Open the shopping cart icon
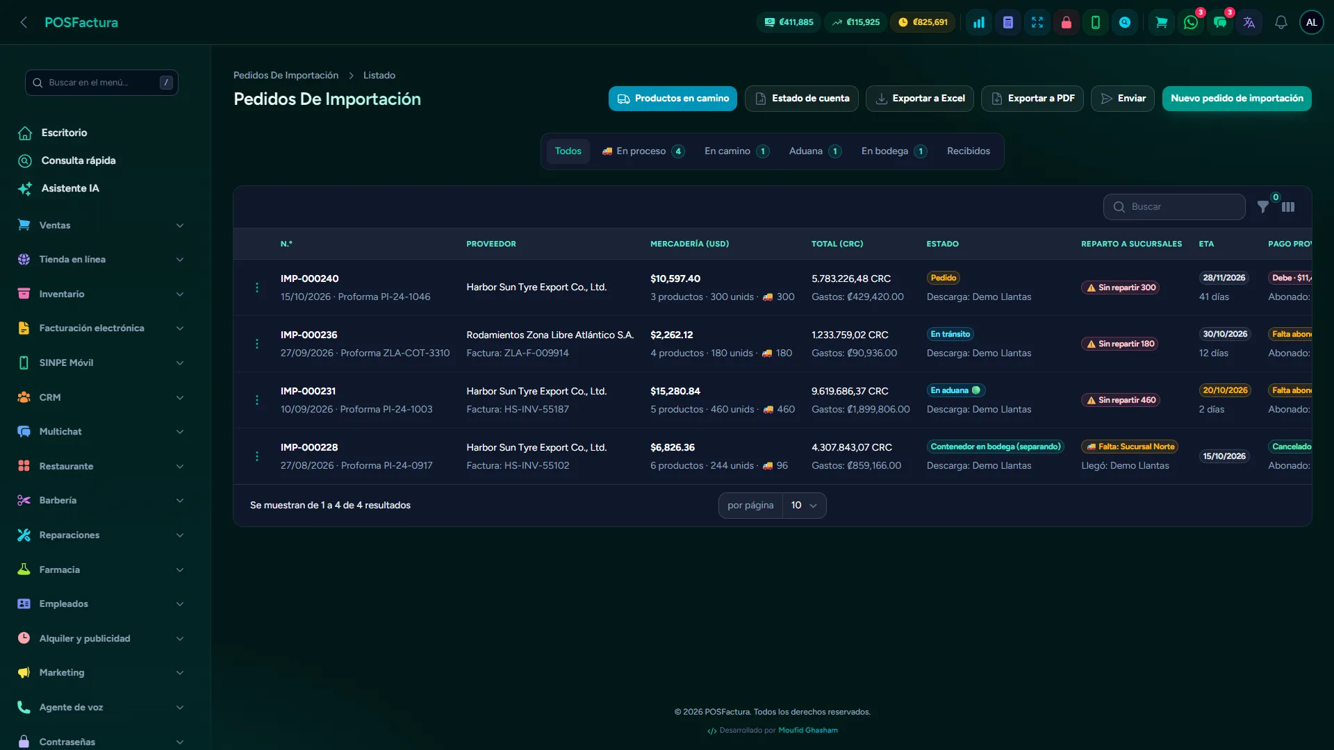Image resolution: width=1334 pixels, height=750 pixels. (1161, 22)
